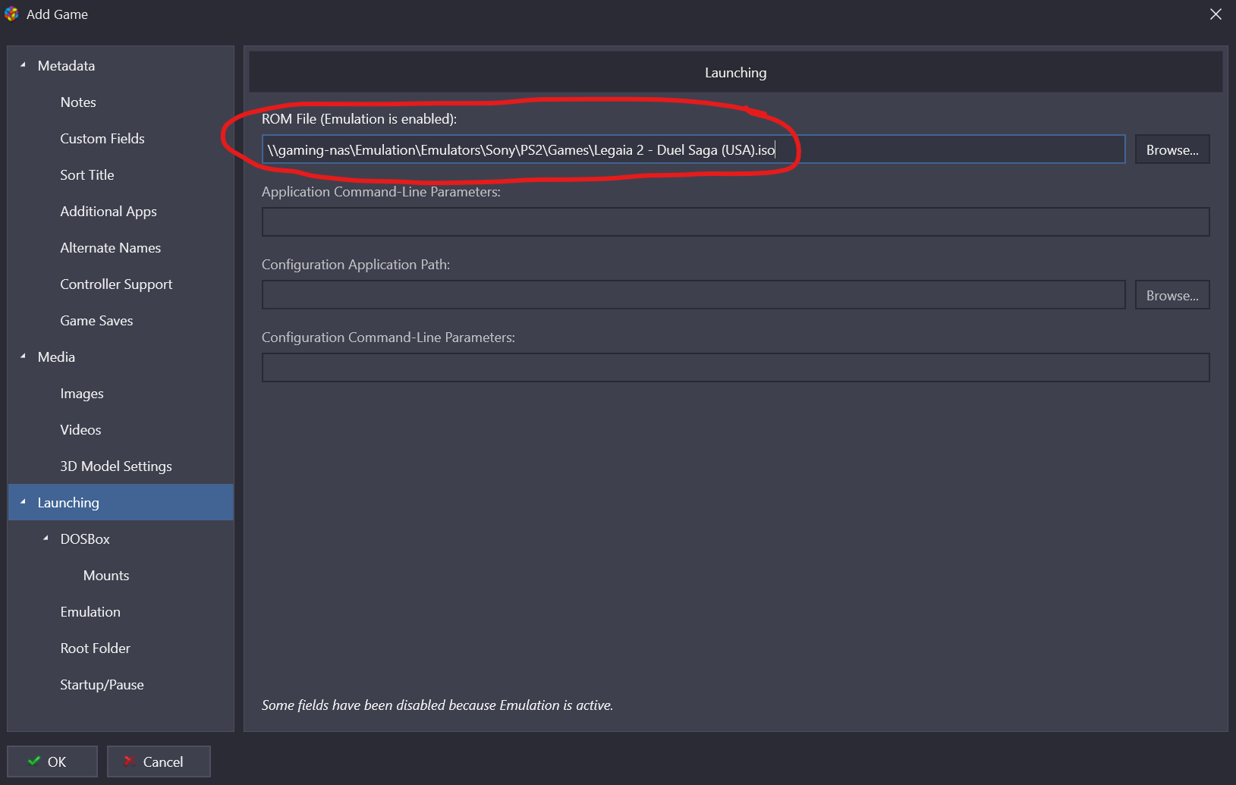Screen dimensions: 1236x785
Task: Click the Application Command-Line Parameters field
Action: click(x=736, y=222)
